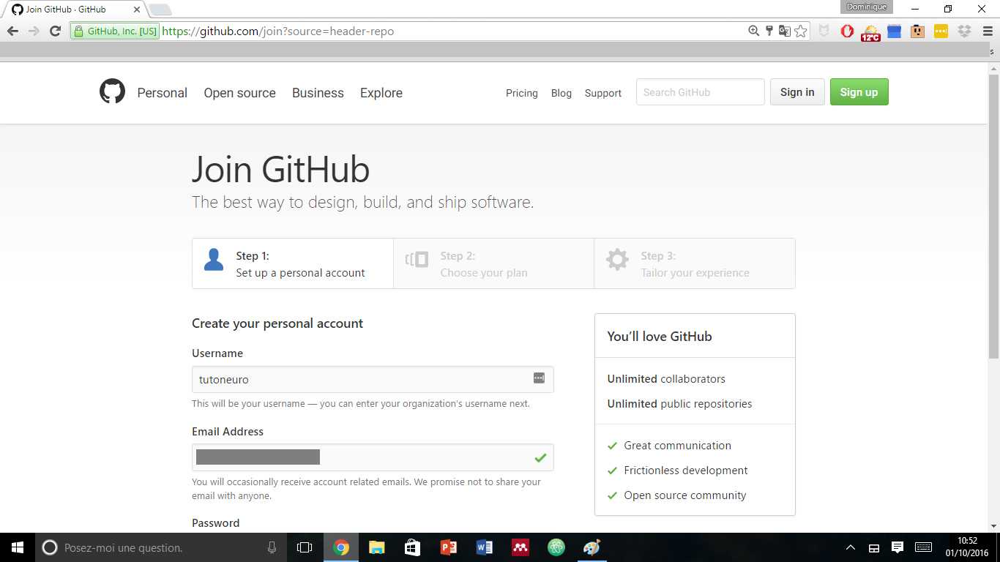Image resolution: width=1000 pixels, height=562 pixels.
Task: Click the page vertical scrollbar
Action: tap(993, 216)
